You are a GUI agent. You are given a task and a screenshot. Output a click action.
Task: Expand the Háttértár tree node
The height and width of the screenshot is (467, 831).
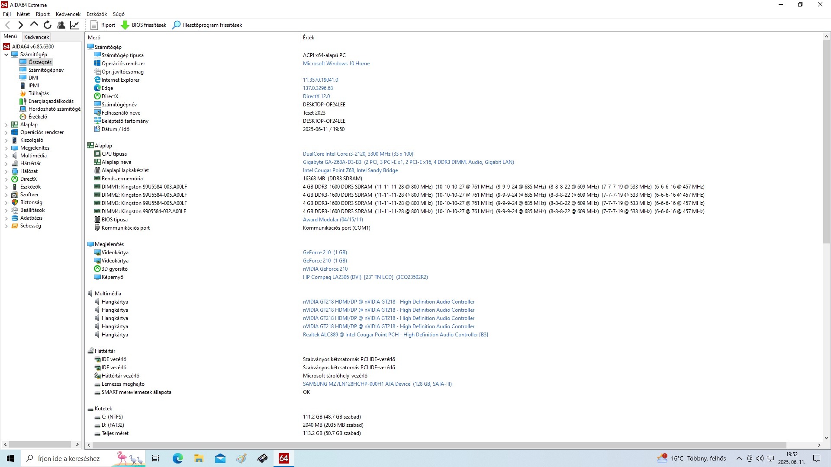coord(6,163)
